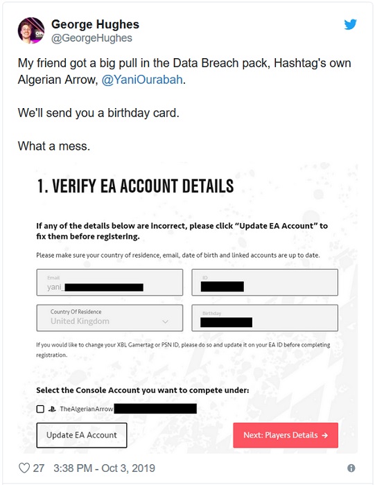Click the @GeorgeHughes handle

pyautogui.click(x=91, y=38)
